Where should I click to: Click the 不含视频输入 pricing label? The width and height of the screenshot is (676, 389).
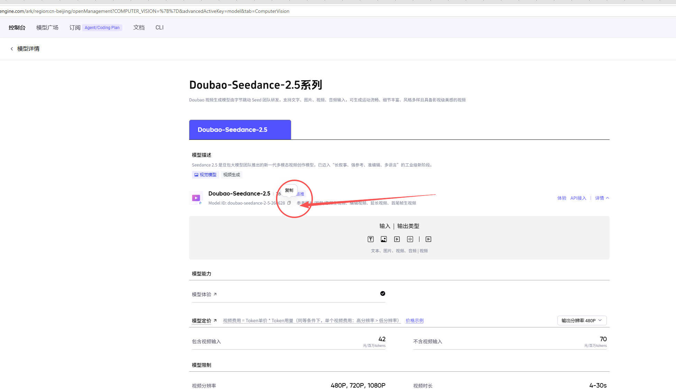428,342
